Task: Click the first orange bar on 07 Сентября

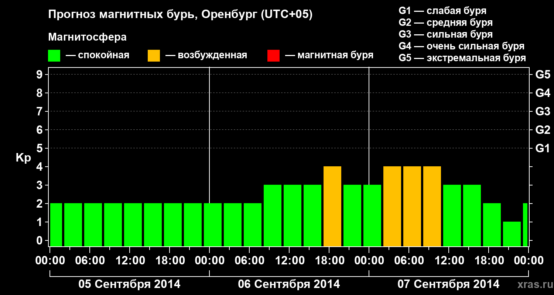Action: [392, 206]
